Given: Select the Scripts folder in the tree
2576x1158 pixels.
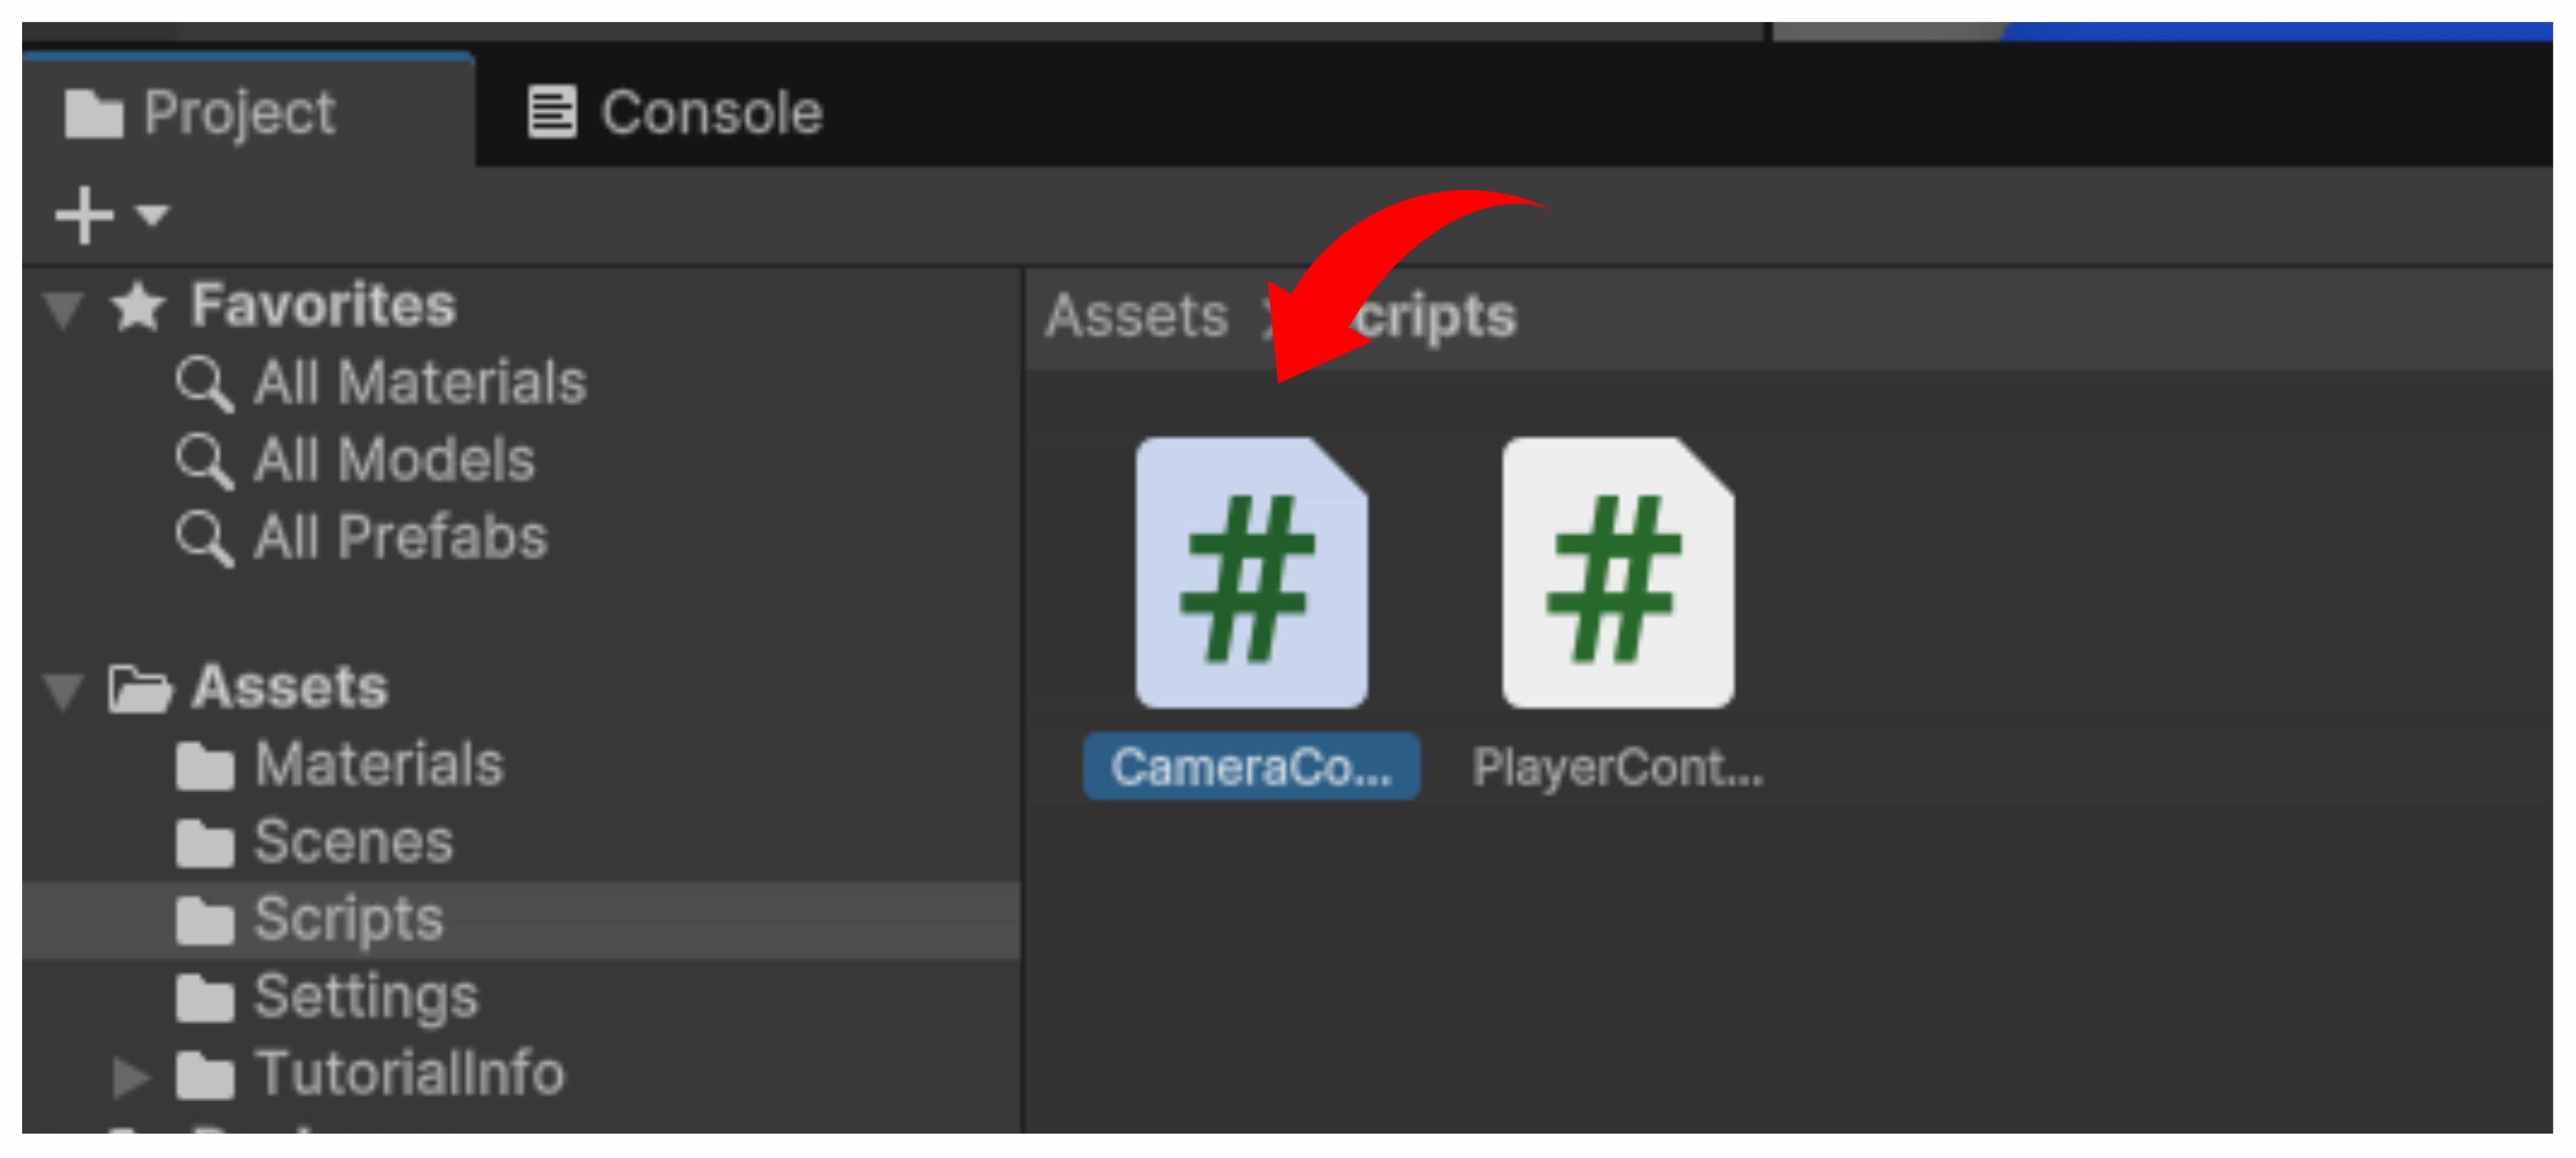Looking at the screenshot, I should [x=347, y=919].
